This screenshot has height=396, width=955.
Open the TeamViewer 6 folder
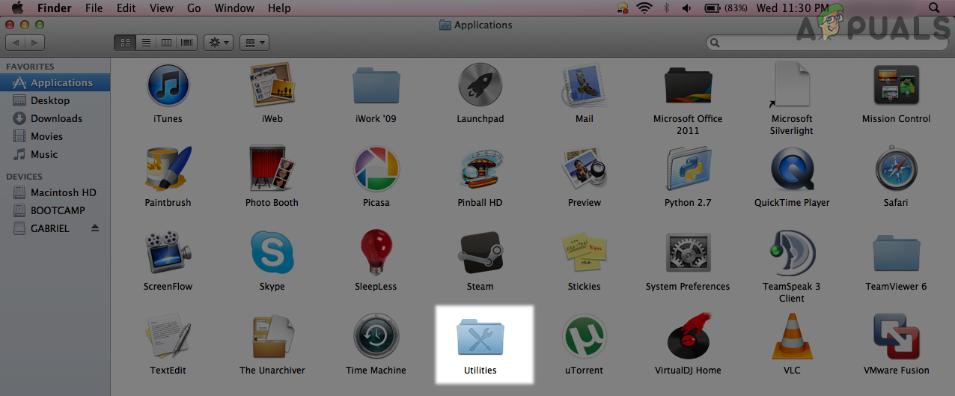pyautogui.click(x=896, y=253)
